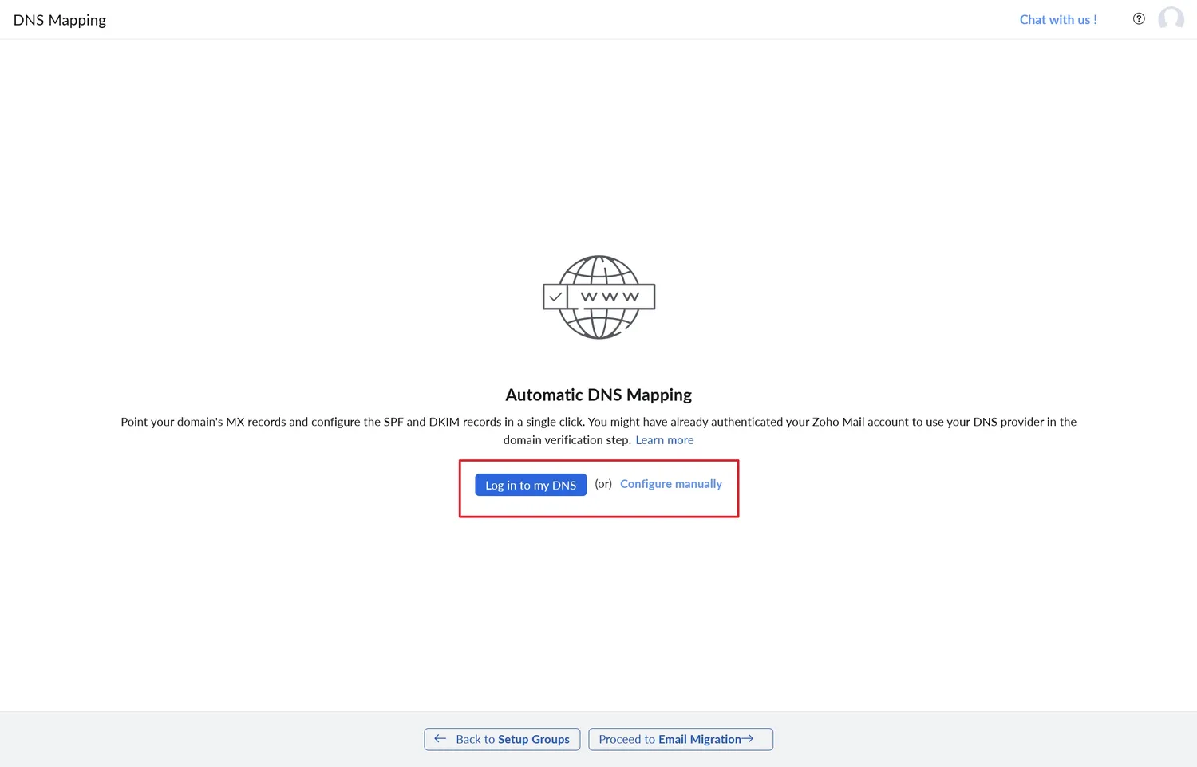Viewport: 1197px width, 767px height.
Task: Select Configure manually option
Action: pos(671,483)
